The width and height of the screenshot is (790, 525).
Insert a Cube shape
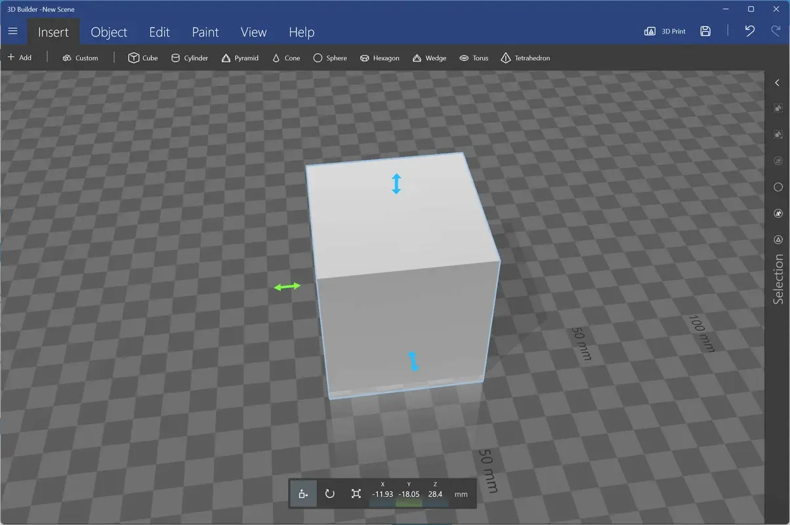pyautogui.click(x=142, y=58)
